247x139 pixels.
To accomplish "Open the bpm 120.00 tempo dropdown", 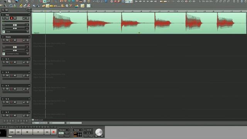I will 88,130.
